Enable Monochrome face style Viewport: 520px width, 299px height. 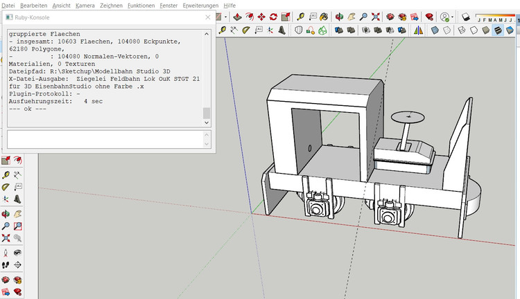tap(509, 30)
